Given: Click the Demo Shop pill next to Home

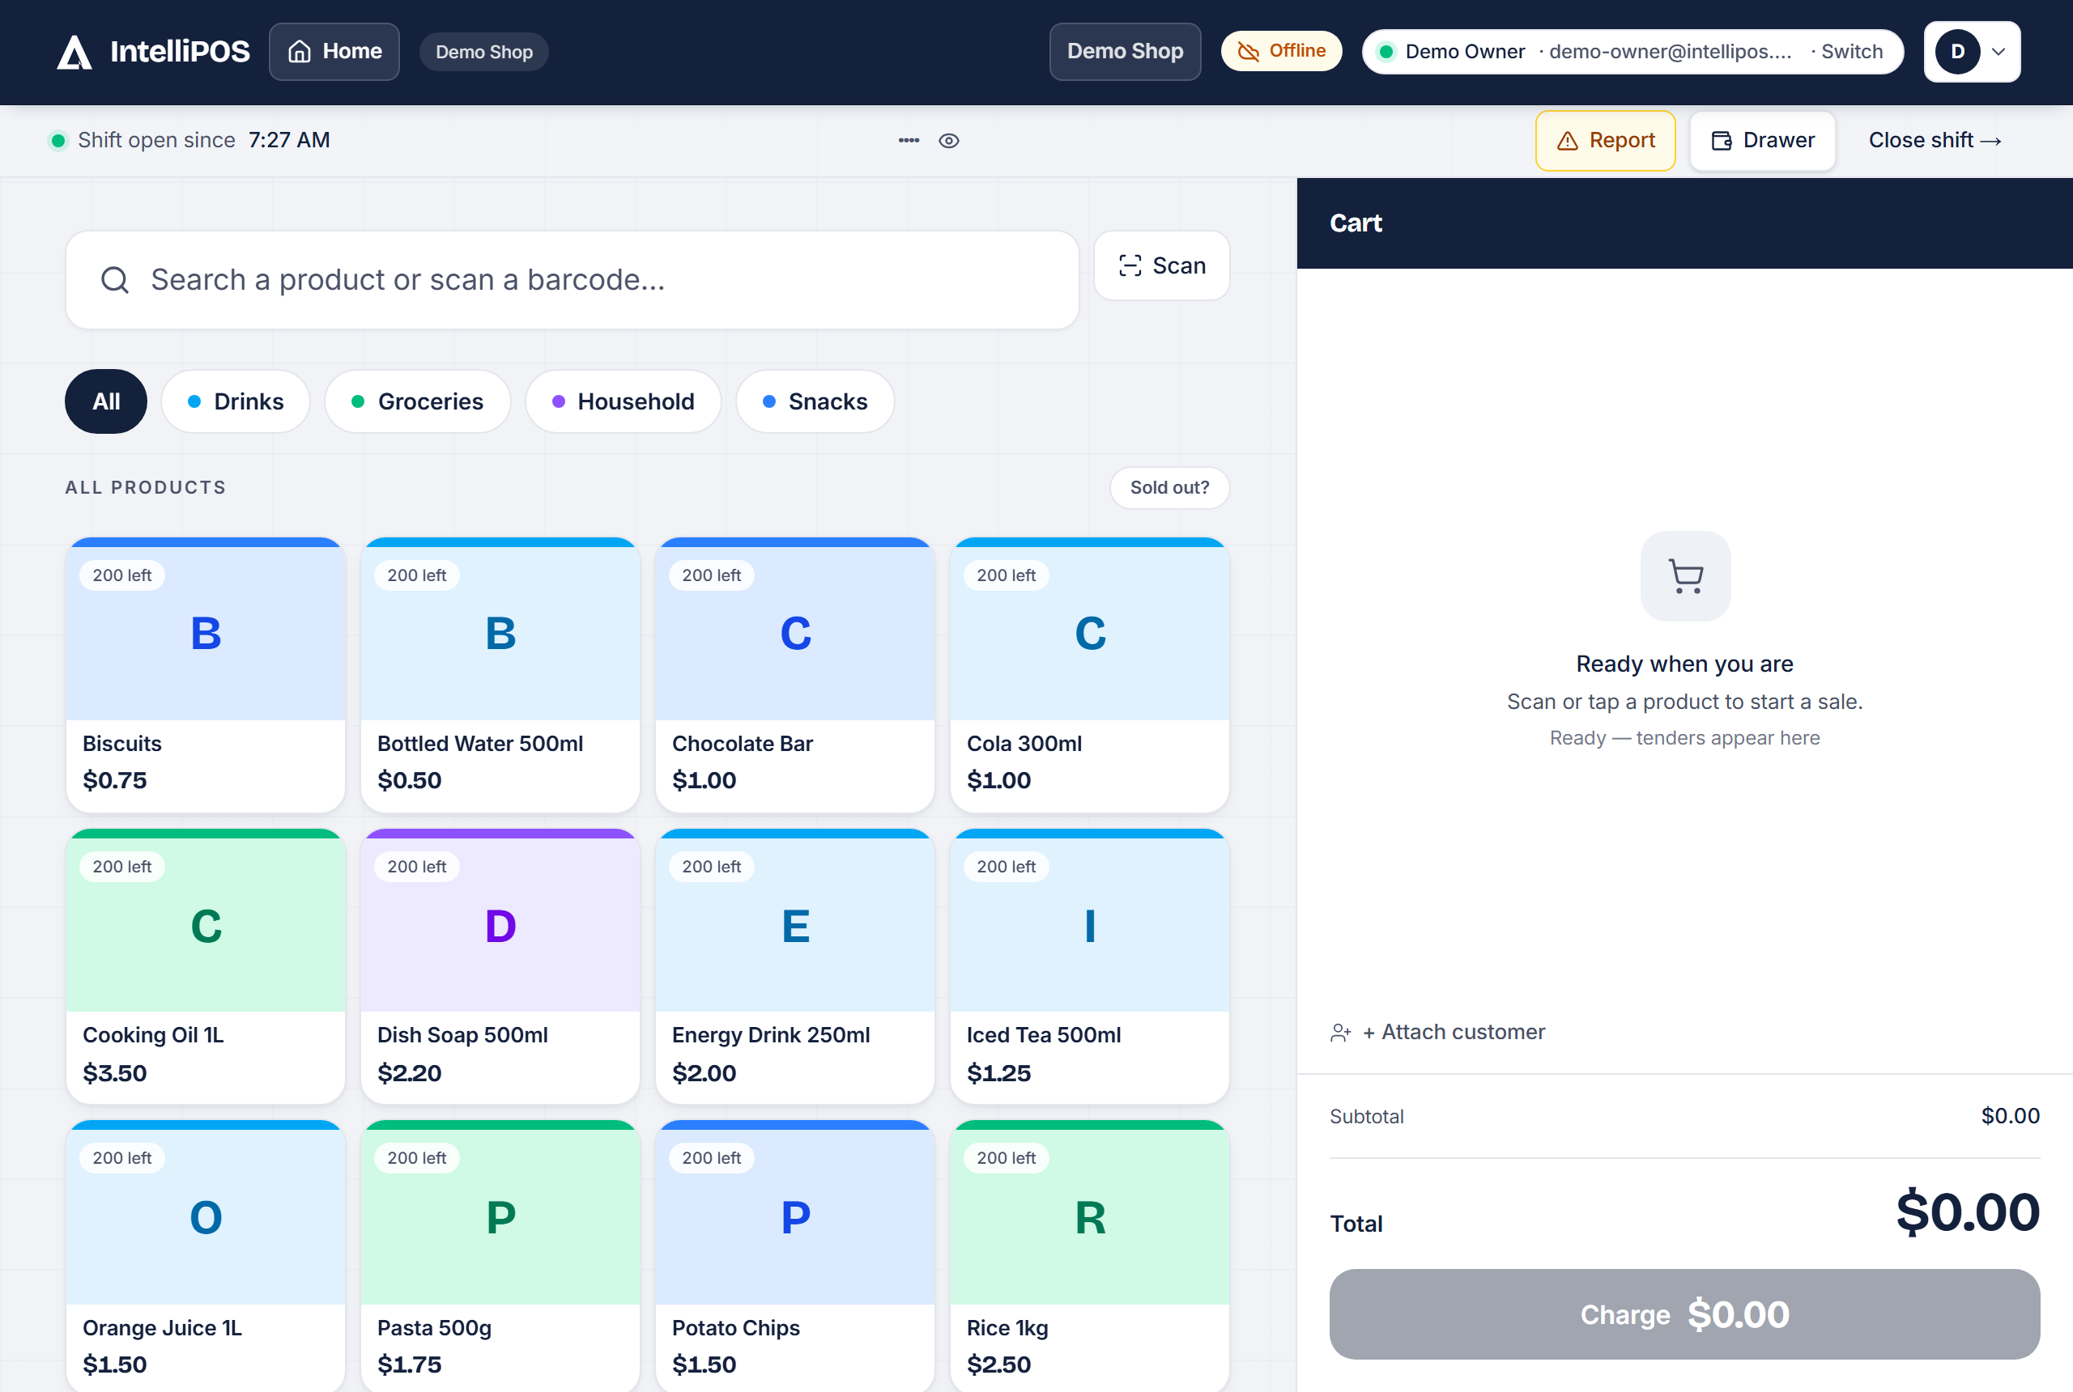Looking at the screenshot, I should pos(484,53).
